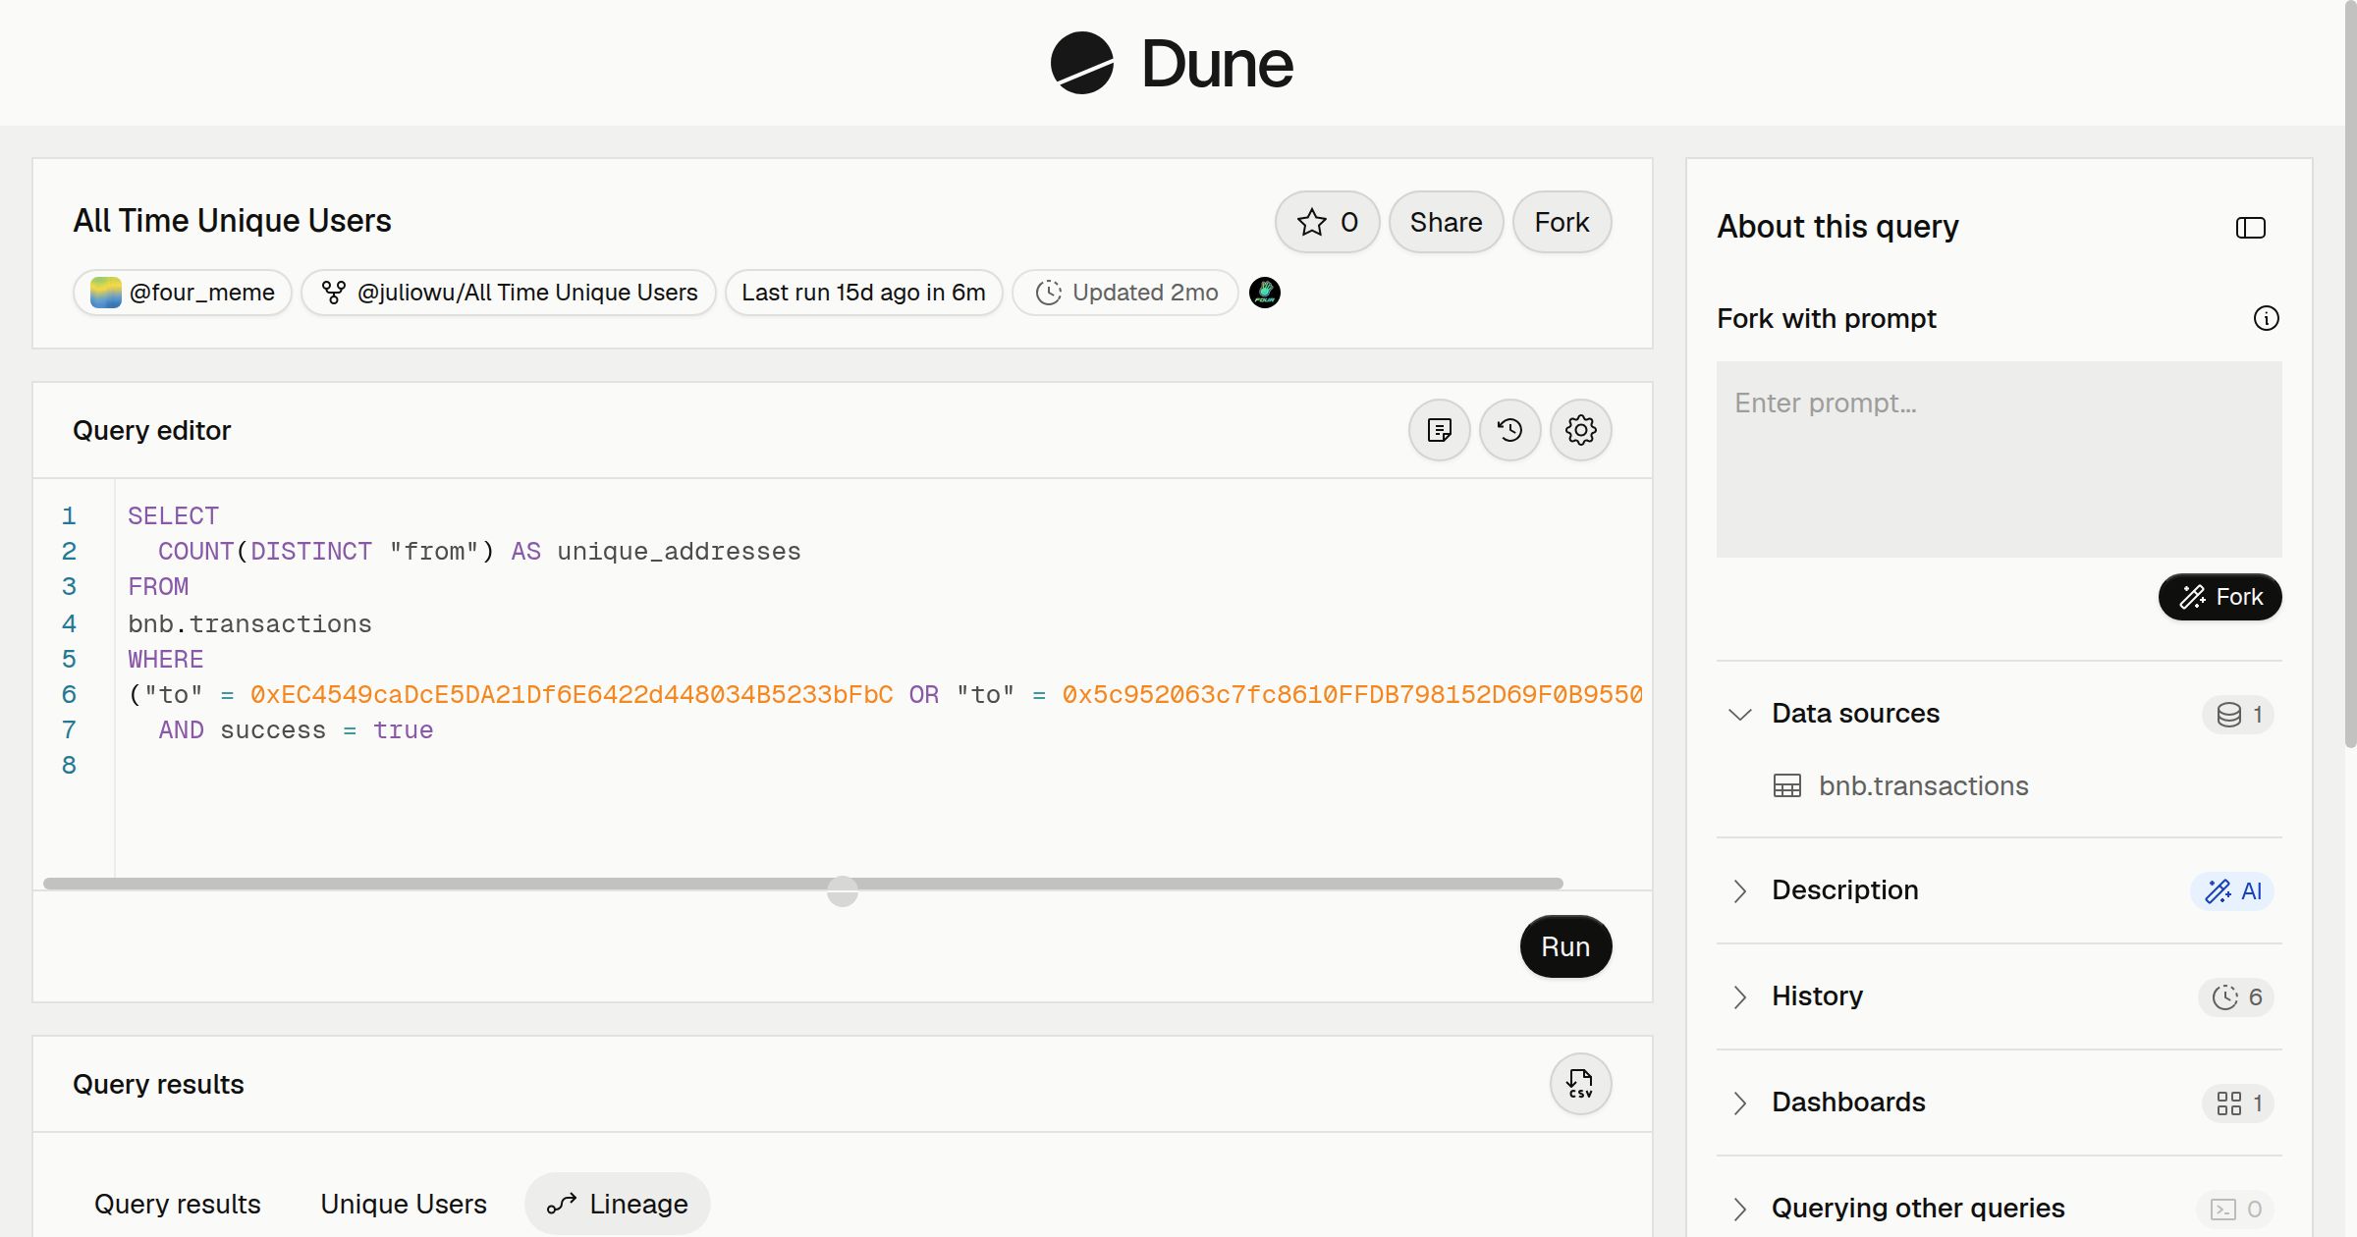The width and height of the screenshot is (2357, 1237).
Task: Open forked source @juliowu/All Time Unique Users
Action: coord(509,293)
